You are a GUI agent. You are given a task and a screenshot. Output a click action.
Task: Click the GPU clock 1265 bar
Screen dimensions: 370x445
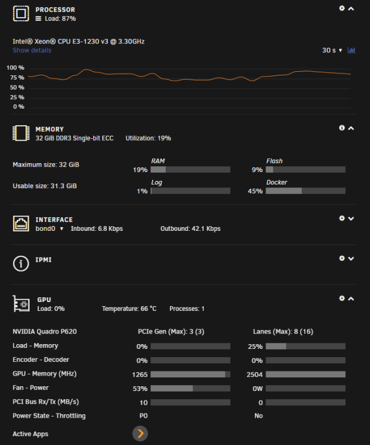[191, 374]
